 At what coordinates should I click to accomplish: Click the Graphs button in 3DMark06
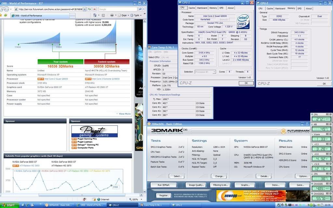tap(245, 185)
